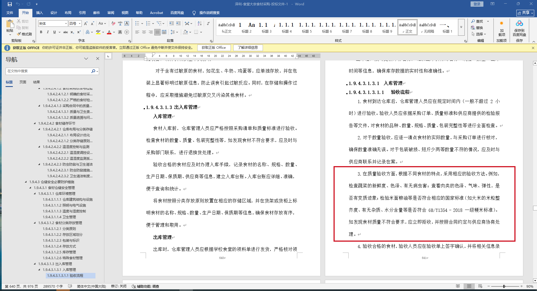
Task: Show or hide paragraph marks
Action: pyautogui.click(x=208, y=24)
